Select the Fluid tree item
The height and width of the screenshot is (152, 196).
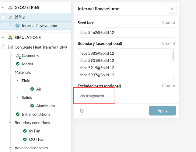tap(26, 81)
